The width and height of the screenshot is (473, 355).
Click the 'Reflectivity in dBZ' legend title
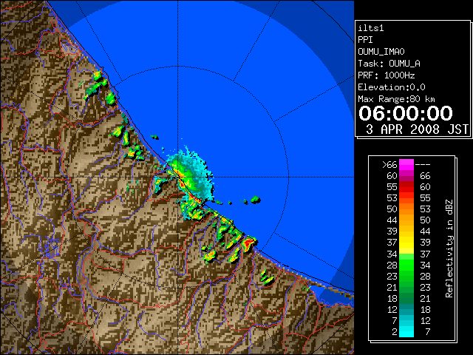tap(449, 248)
